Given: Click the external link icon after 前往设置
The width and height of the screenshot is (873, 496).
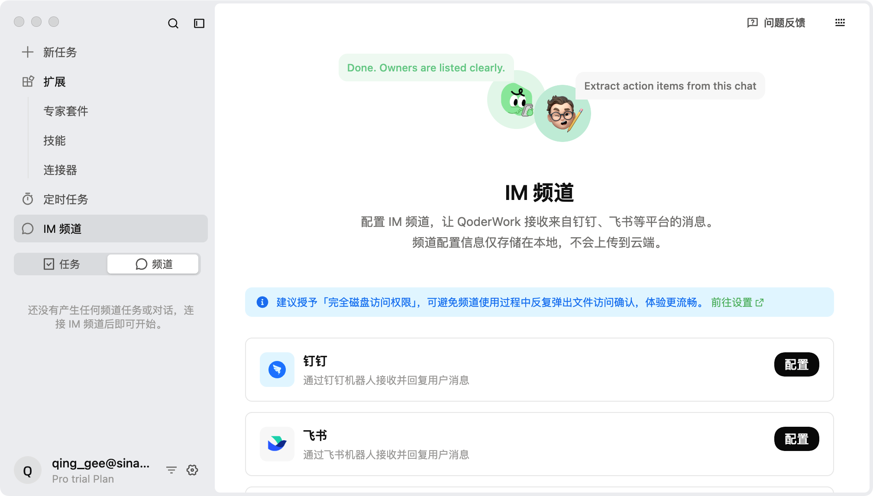Looking at the screenshot, I should pos(760,303).
